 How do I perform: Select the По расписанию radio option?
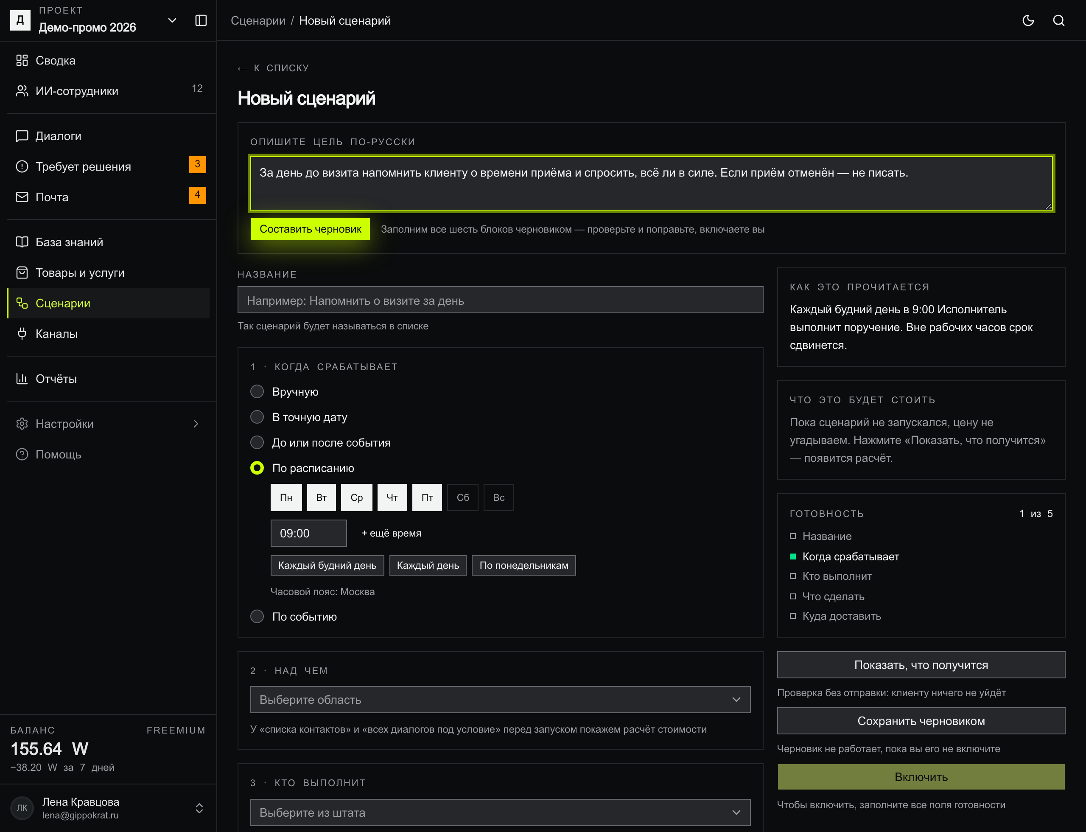257,468
